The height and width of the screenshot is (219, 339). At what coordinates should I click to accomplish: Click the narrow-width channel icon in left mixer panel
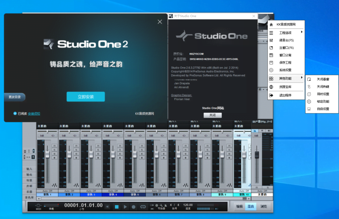[x=25, y=157]
